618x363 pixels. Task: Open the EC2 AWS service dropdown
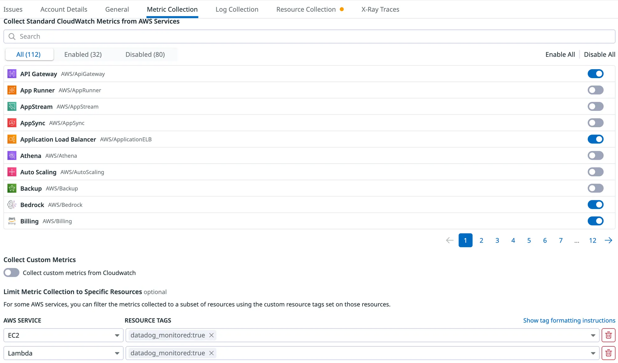click(63, 335)
